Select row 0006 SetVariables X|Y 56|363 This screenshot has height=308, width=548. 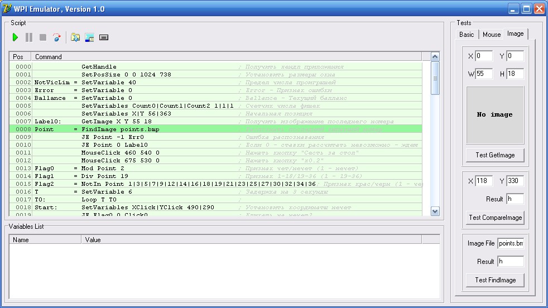(x=215, y=114)
